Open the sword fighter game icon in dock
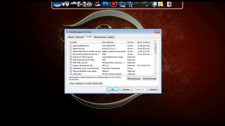Screen dimensions: 225x126 click(81, 4)
